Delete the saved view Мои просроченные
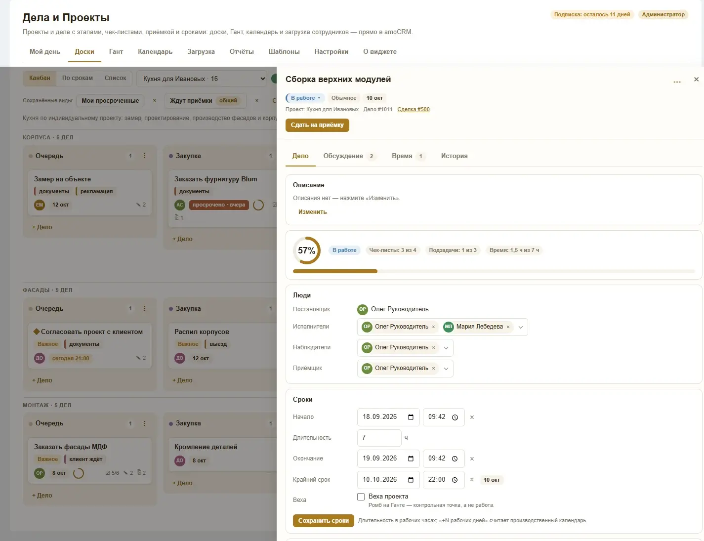Viewport: 704px width, 541px height. point(154,101)
